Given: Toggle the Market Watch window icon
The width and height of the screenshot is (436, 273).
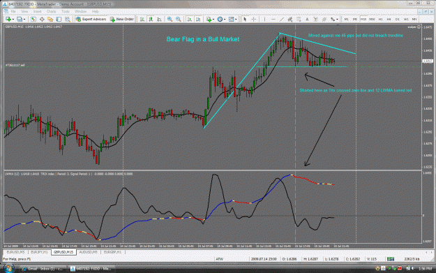Looking at the screenshot, I should pyautogui.click(x=33, y=20).
